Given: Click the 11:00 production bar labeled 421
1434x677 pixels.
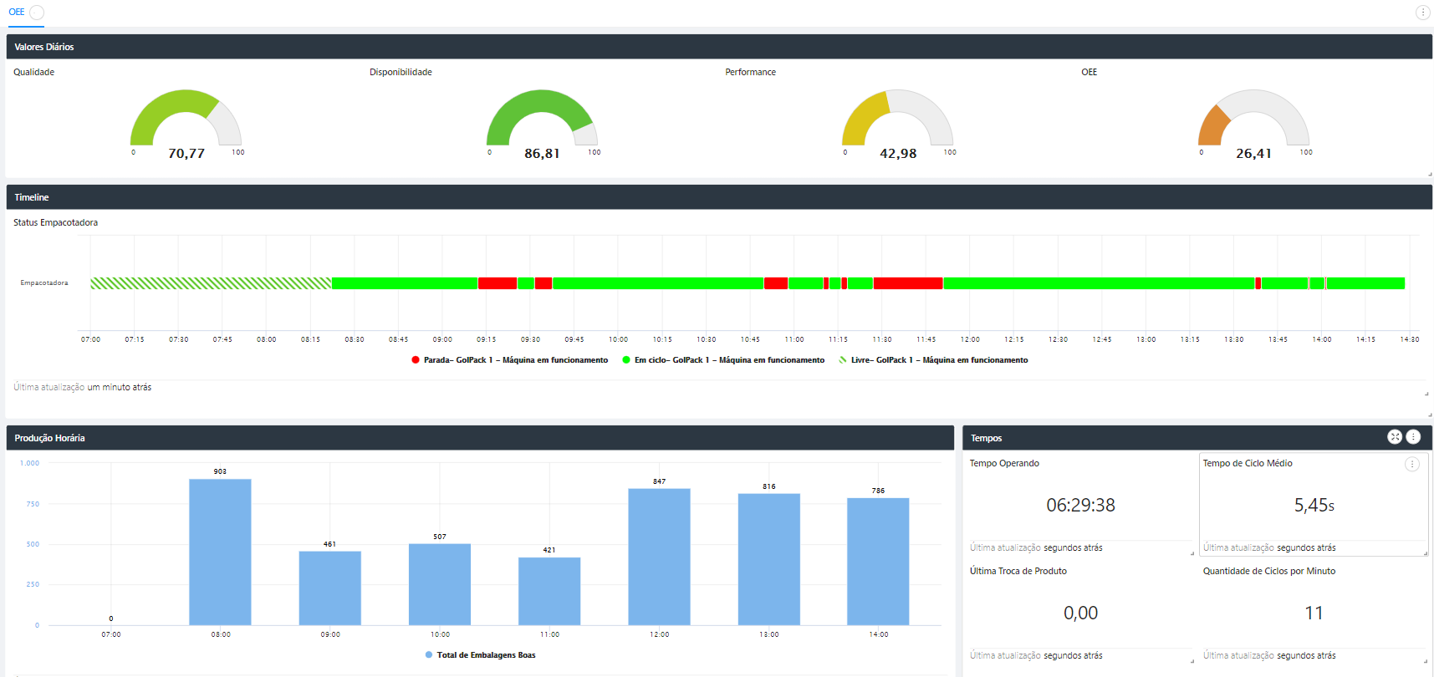Looking at the screenshot, I should (549, 591).
